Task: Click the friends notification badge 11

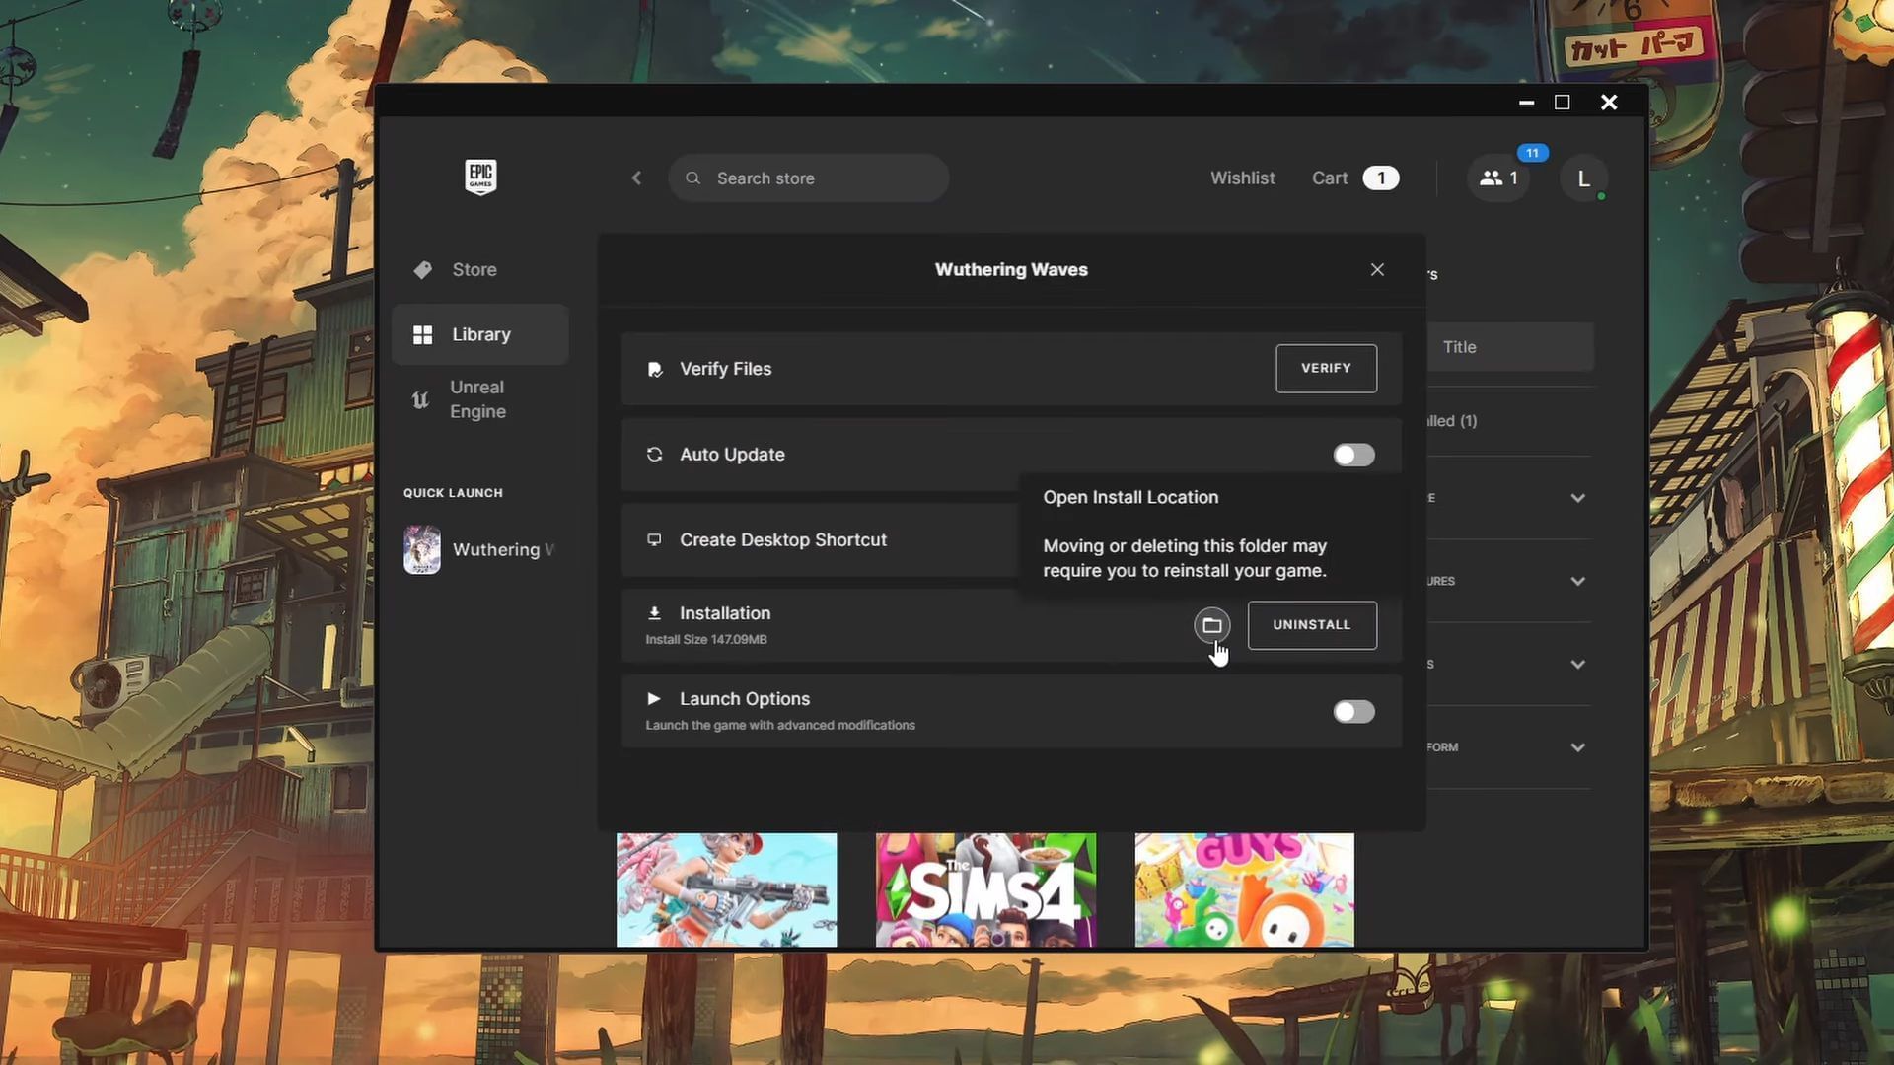Action: coord(1532,153)
